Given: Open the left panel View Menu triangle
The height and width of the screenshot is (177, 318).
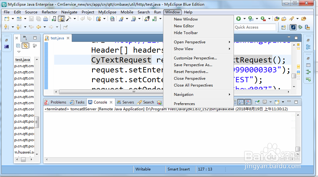Looking at the screenshot, I should [x=19, y=52].
